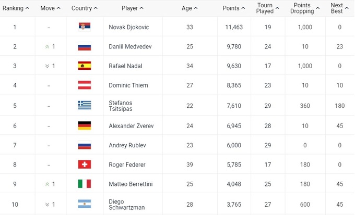The image size is (355, 215).
Task: Click the Italian flag beside Matteo Berrettini
Action: (x=84, y=184)
